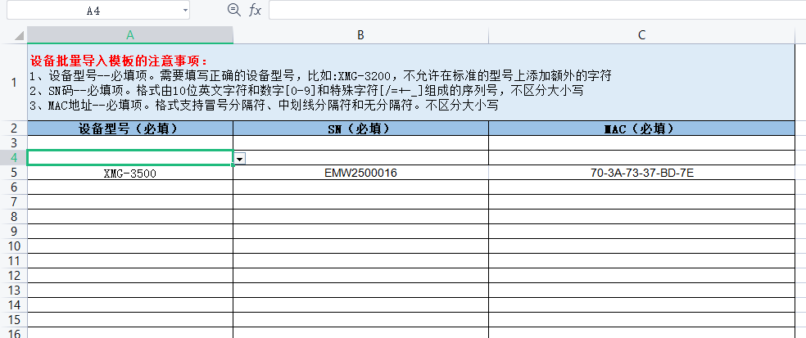The height and width of the screenshot is (338, 806).
Task: Open the Name Box dropdown arrow
Action: (x=185, y=11)
